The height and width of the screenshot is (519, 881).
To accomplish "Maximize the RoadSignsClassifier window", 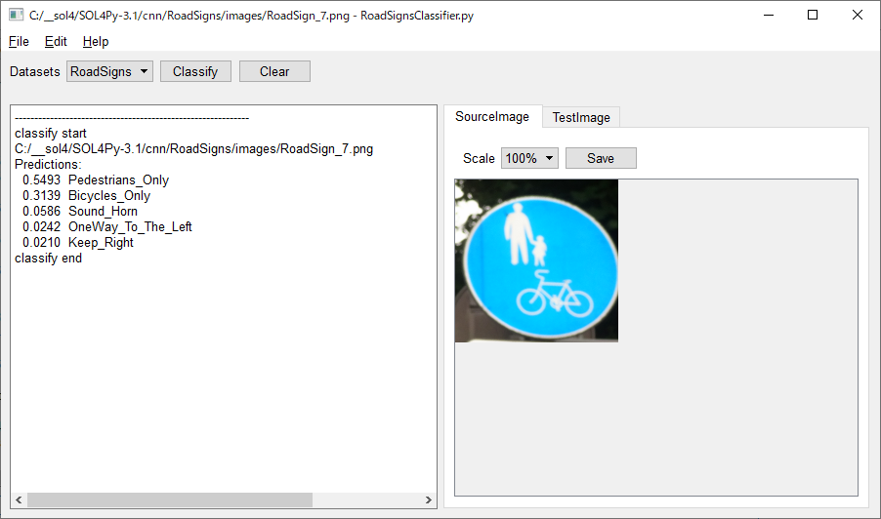I will [x=813, y=16].
